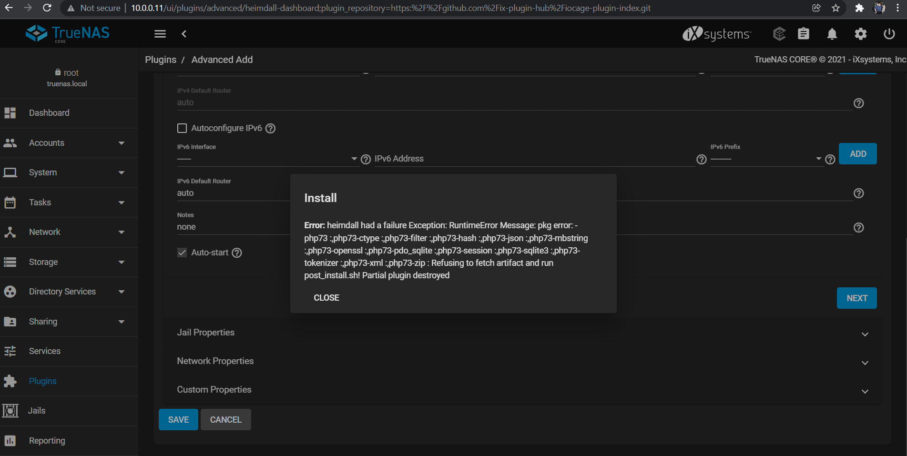The image size is (907, 456).
Task: Open Sharing sidebar menu
Action: pos(69,322)
